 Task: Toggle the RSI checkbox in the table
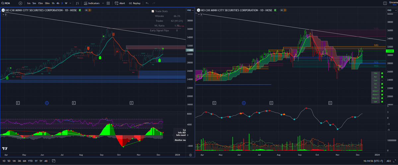[382, 84]
